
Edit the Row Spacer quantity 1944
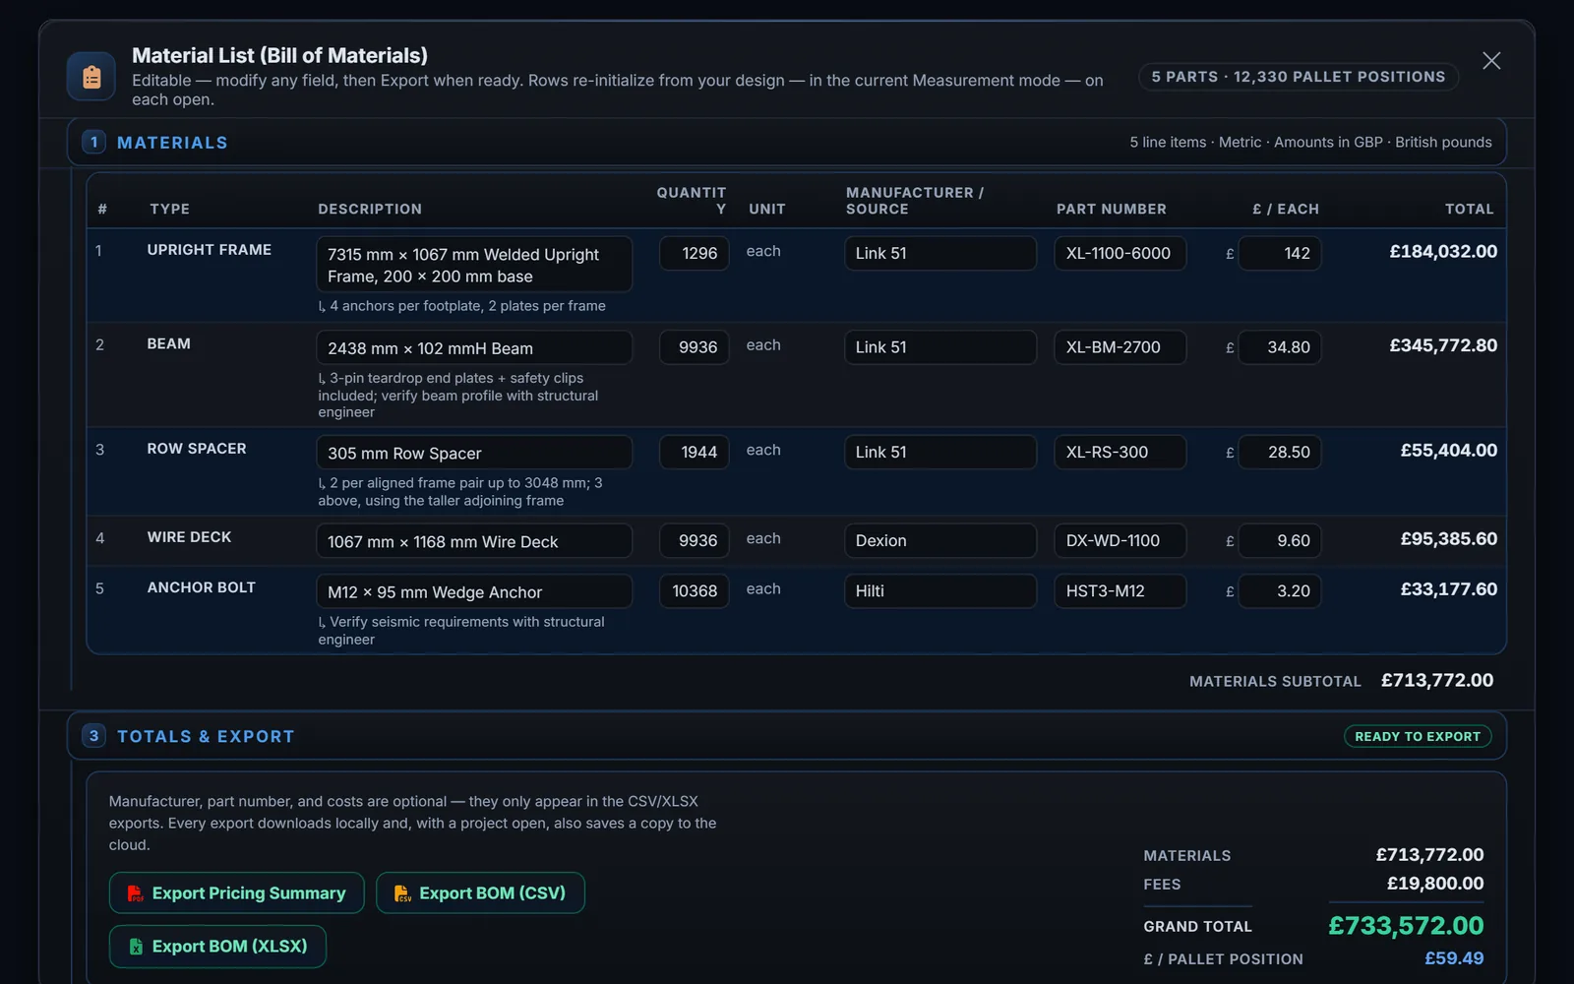pyautogui.click(x=695, y=452)
